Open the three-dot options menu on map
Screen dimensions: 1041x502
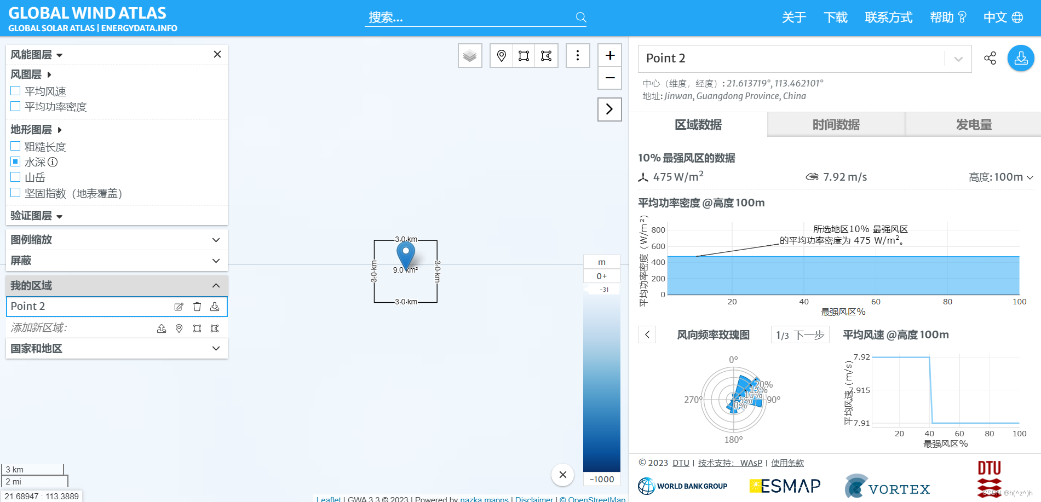578,55
